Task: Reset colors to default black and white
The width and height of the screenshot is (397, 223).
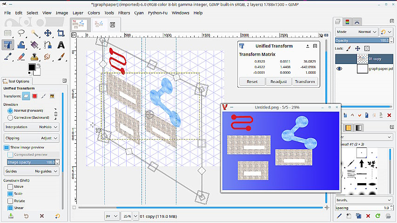Action: 30,73
